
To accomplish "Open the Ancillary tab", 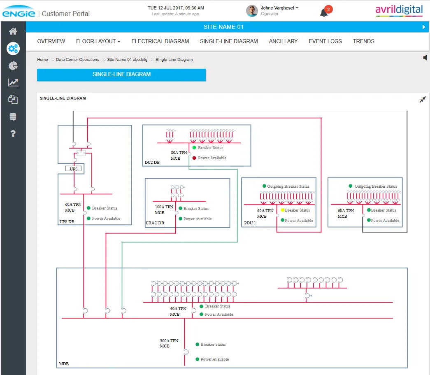I will point(283,41).
